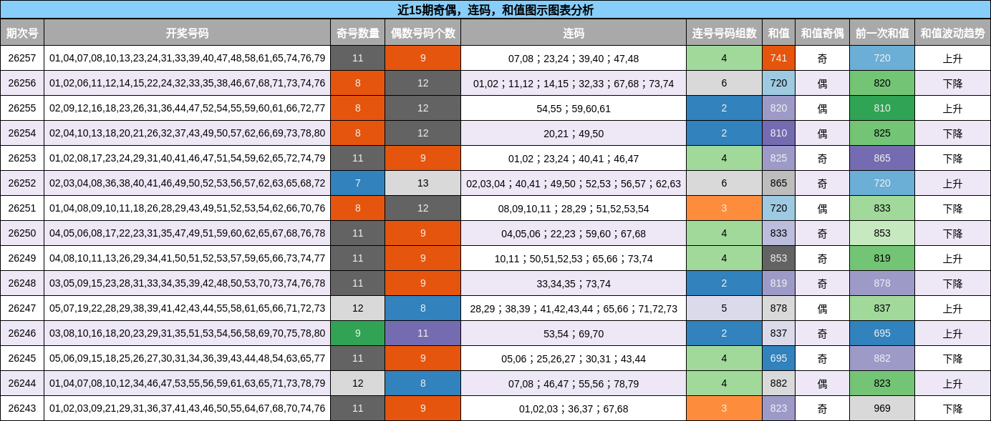
Task: Click blue odd count 7 in row 26252
Action: tap(358, 183)
